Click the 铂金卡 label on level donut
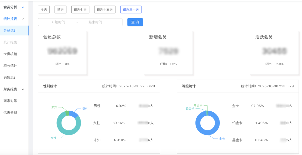This screenshot has width=302, height=155. pos(190,109)
